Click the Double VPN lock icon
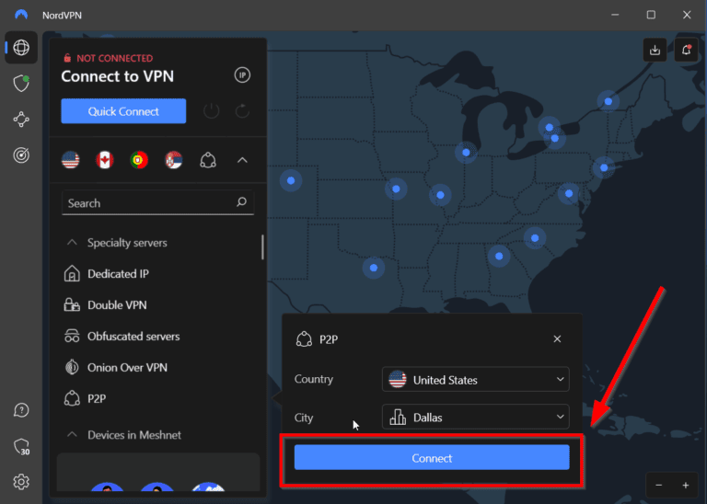 click(x=72, y=305)
